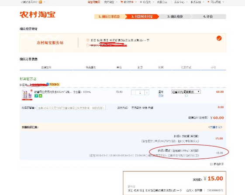Viewport: 245px width, 195px height.
Task: Click the stage 2 balance amount 45.00
Action: pos(219,153)
